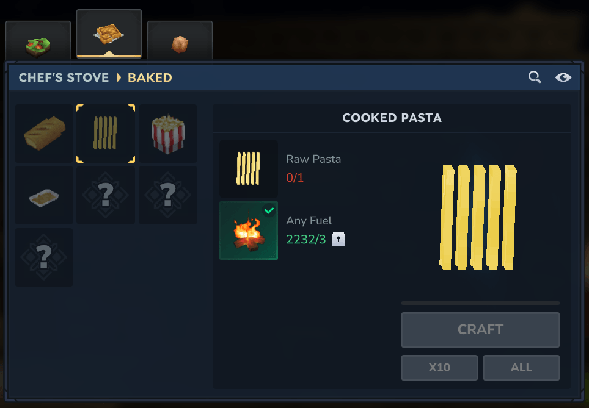Craft ten with X10 button
The image size is (589, 408).
click(439, 368)
